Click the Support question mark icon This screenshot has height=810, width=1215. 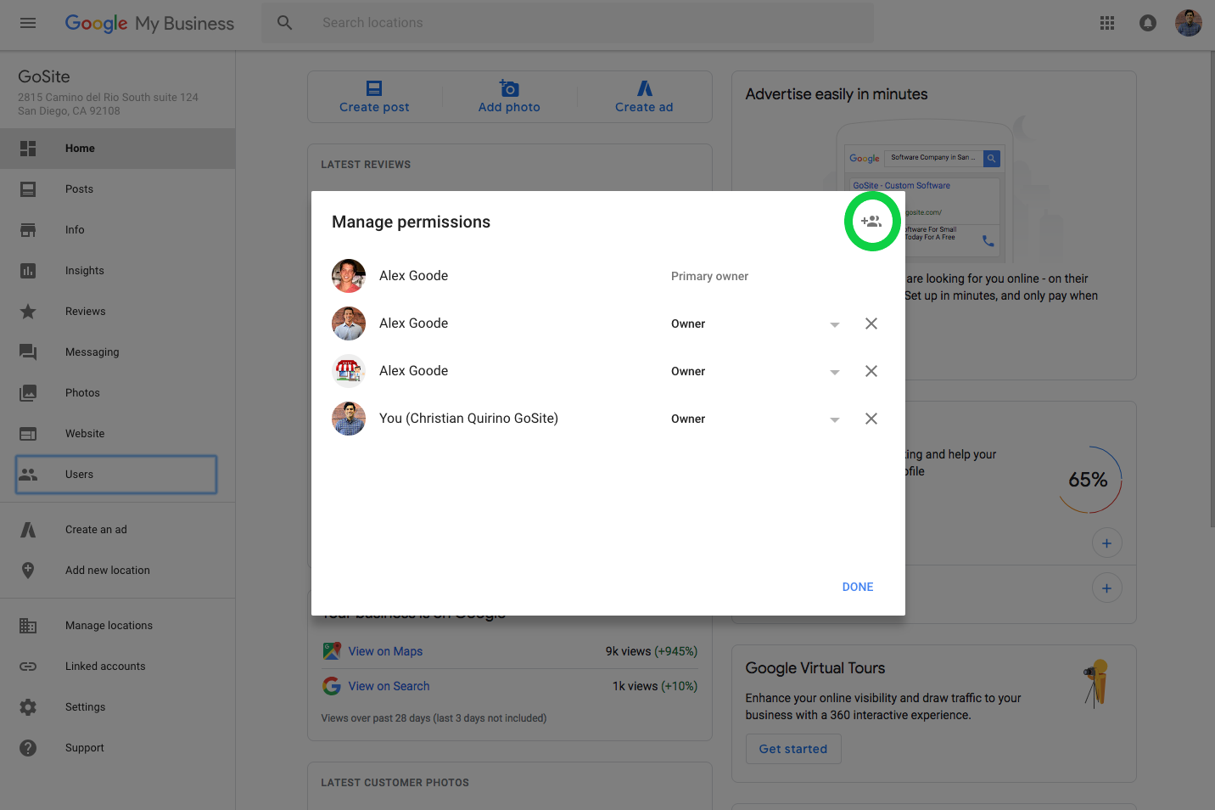point(28,748)
